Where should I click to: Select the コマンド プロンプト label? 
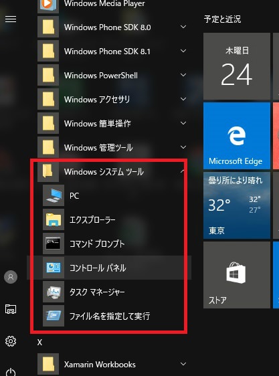point(97,244)
